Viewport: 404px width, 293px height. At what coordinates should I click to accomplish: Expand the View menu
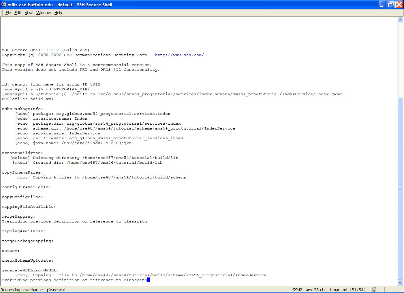coord(29,13)
